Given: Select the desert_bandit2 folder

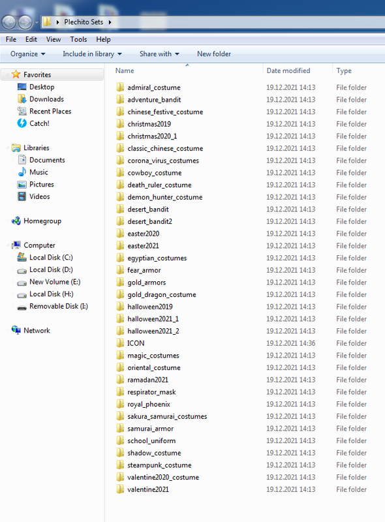Looking at the screenshot, I should click(x=150, y=222).
